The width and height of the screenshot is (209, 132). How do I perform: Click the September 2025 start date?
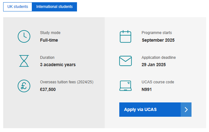[x=158, y=40]
